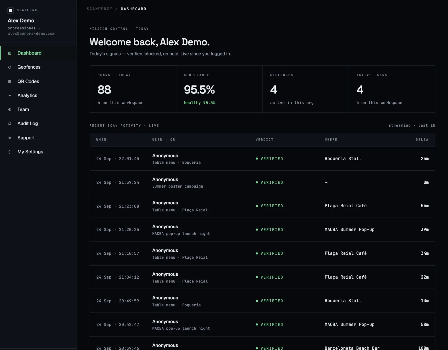The image size is (448, 350).
Task: Click the Support sidebar icon
Action: [x=10, y=138]
